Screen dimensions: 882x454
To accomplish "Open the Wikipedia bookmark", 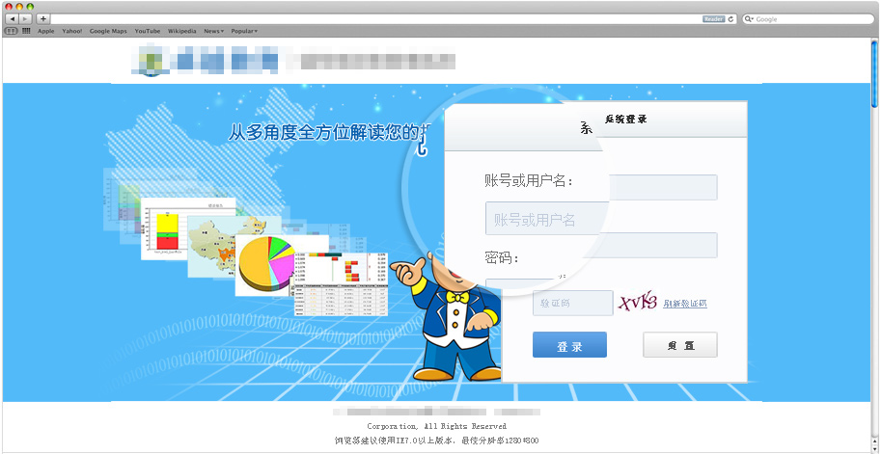I will point(181,31).
